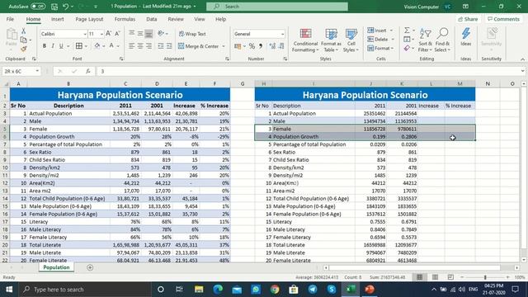Click the Undo arrow icon
528x297 pixels.
pyautogui.click(x=66, y=7)
